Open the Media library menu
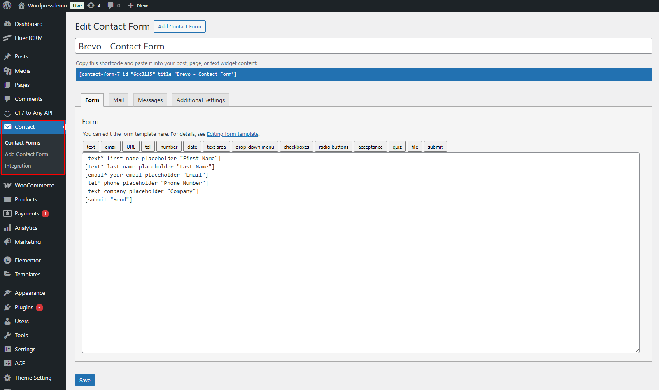Viewport: 659px width, 390px height. pyautogui.click(x=23, y=71)
